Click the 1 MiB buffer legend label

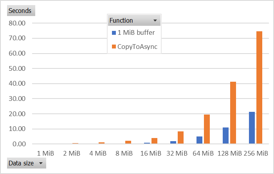click(x=136, y=32)
